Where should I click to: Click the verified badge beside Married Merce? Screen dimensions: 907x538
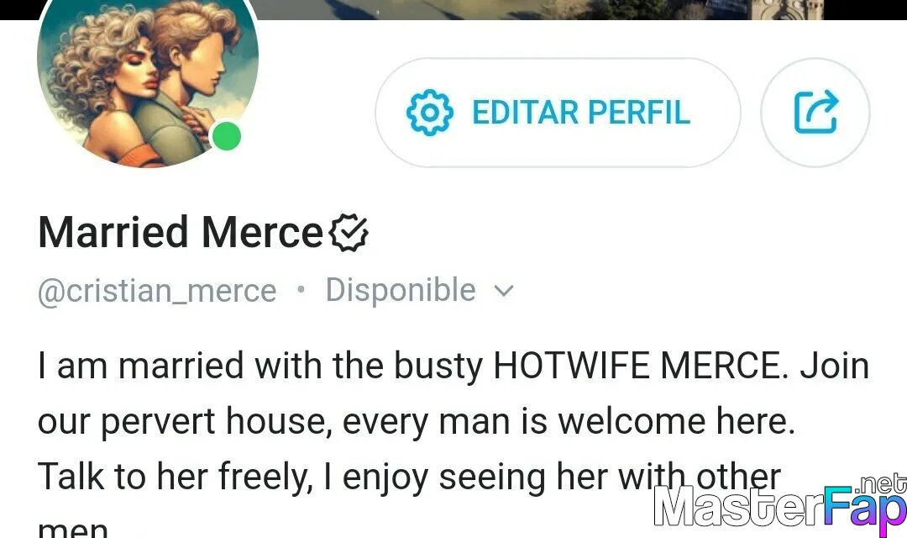pos(349,233)
